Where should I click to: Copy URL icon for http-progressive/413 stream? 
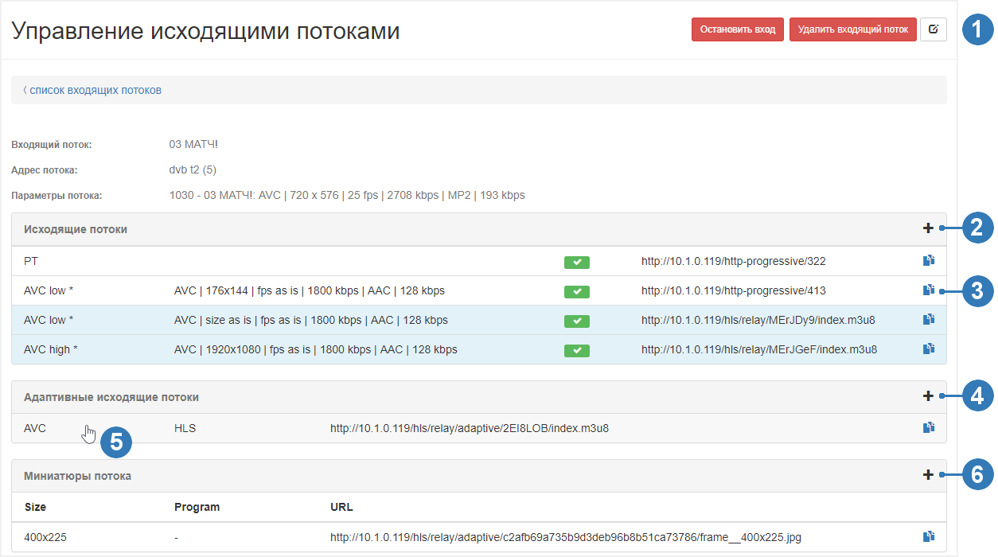pos(928,290)
